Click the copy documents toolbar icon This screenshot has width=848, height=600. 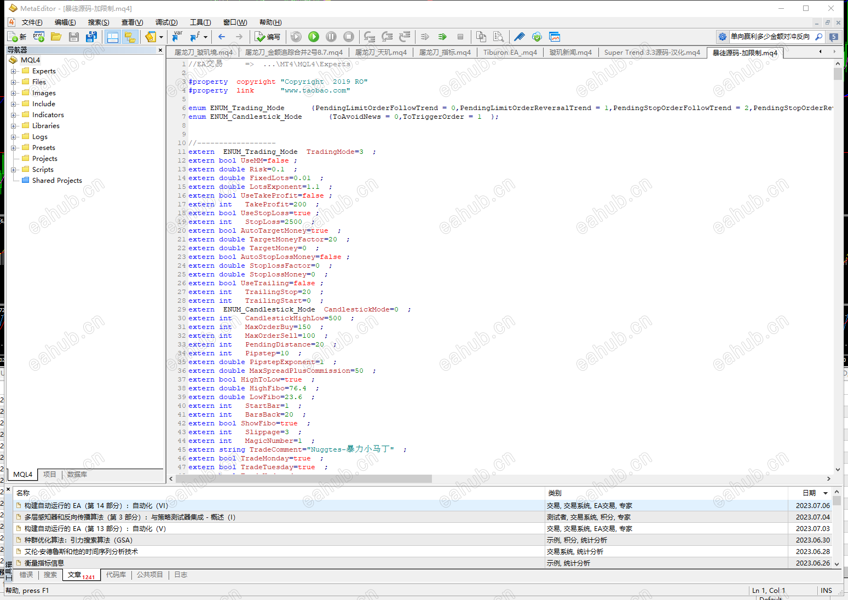481,37
